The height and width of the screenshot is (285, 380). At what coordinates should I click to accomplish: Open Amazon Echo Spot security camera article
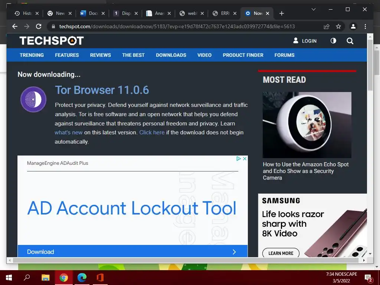click(x=306, y=171)
